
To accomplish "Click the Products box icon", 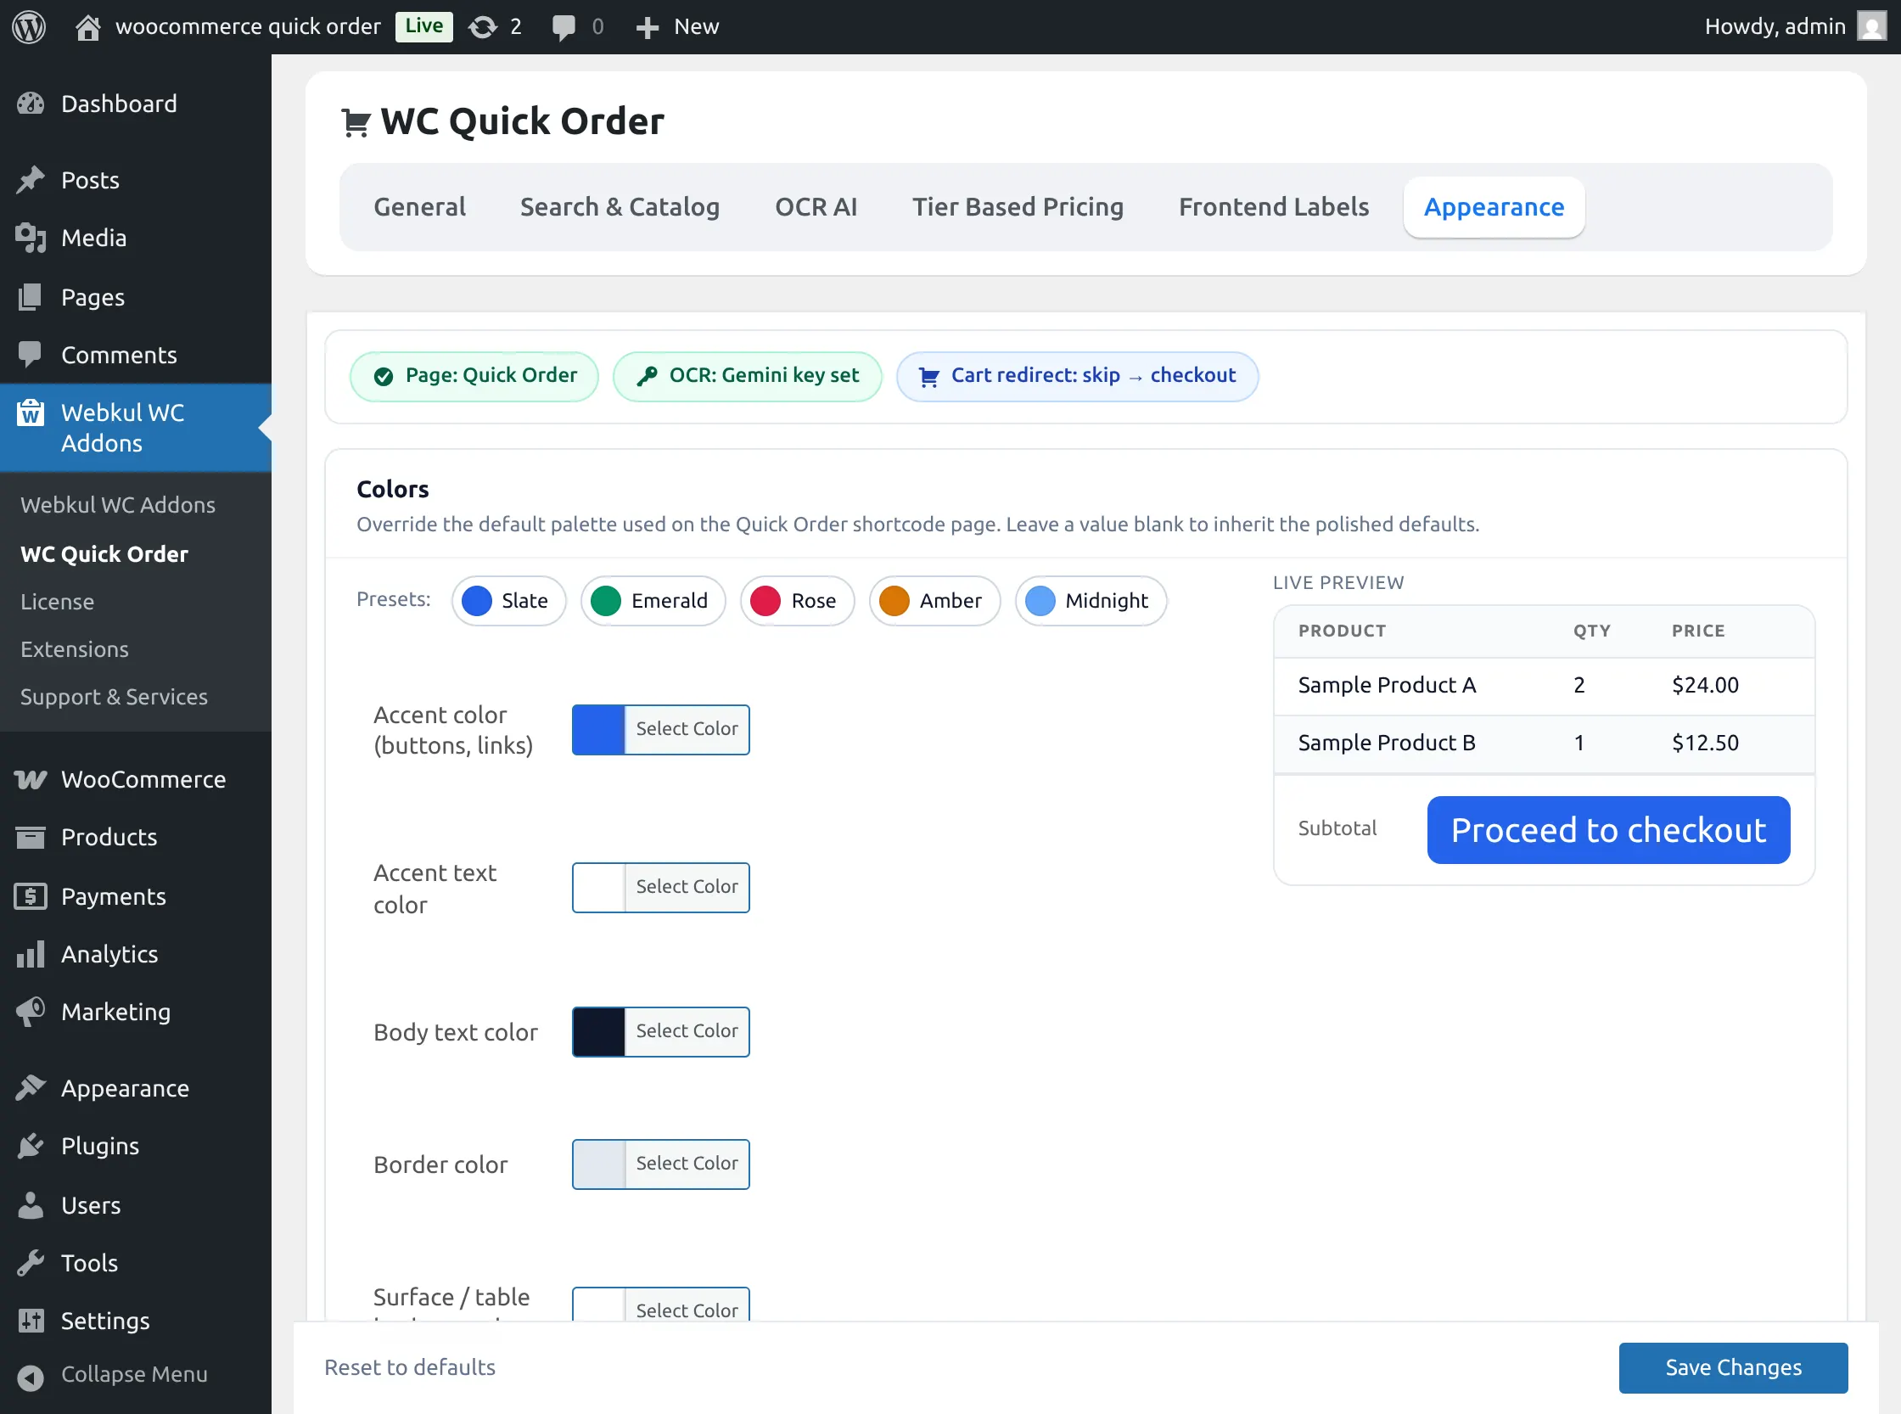I will tap(31, 836).
